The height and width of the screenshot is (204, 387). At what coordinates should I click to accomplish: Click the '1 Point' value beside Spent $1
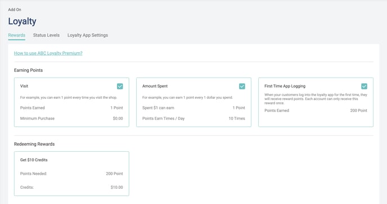[x=239, y=108]
